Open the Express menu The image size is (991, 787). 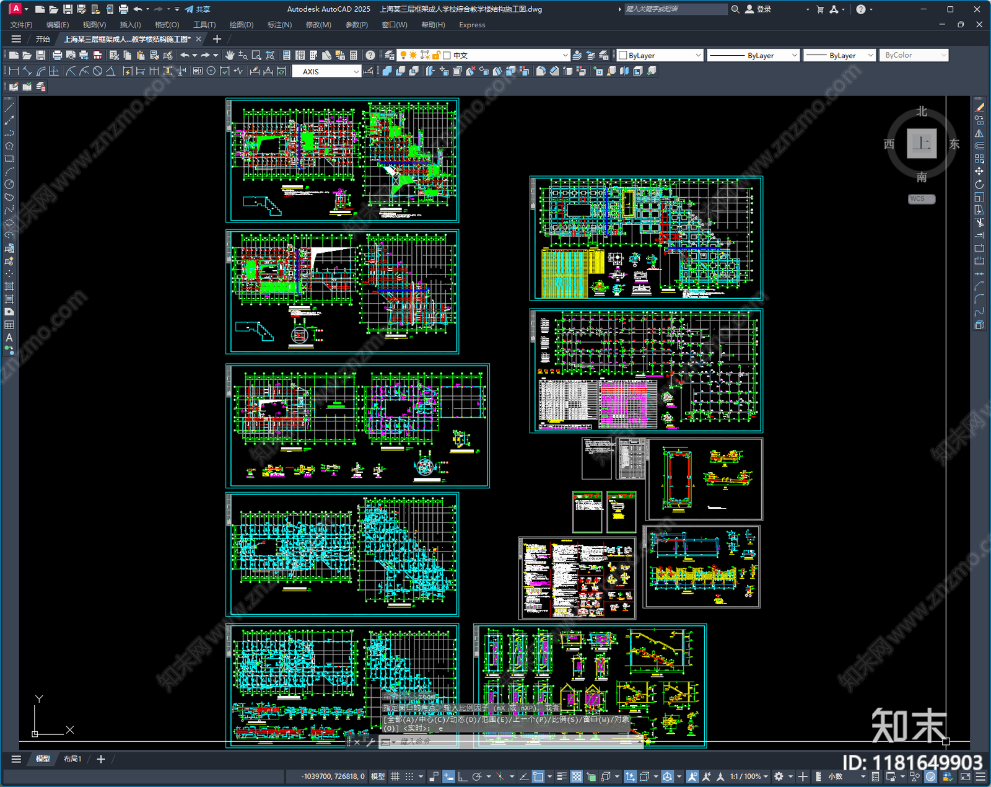(472, 25)
